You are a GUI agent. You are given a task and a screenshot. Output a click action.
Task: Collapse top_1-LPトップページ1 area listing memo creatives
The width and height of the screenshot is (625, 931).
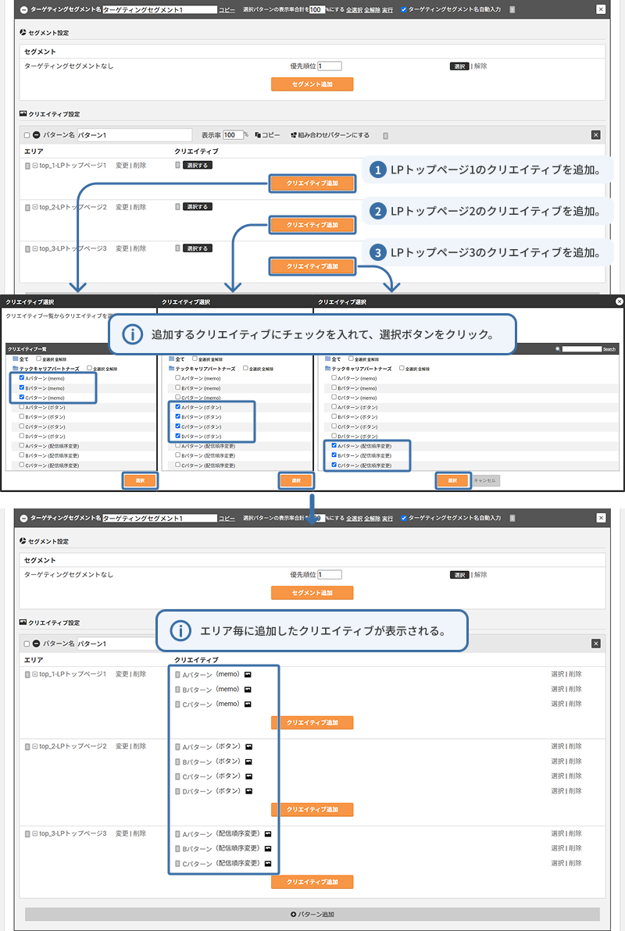click(x=35, y=675)
